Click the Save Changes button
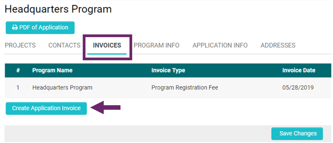Viewport: 333px width, 143px height. click(297, 134)
